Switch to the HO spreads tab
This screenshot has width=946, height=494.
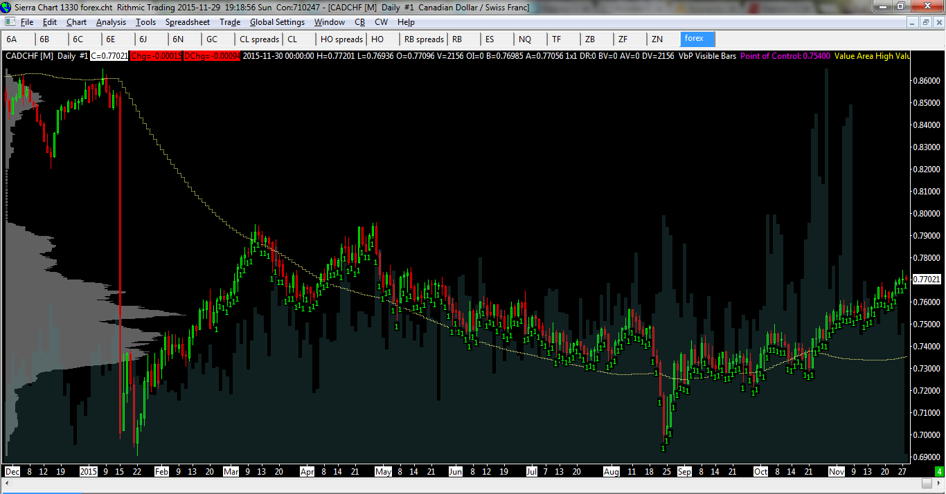[x=341, y=39]
